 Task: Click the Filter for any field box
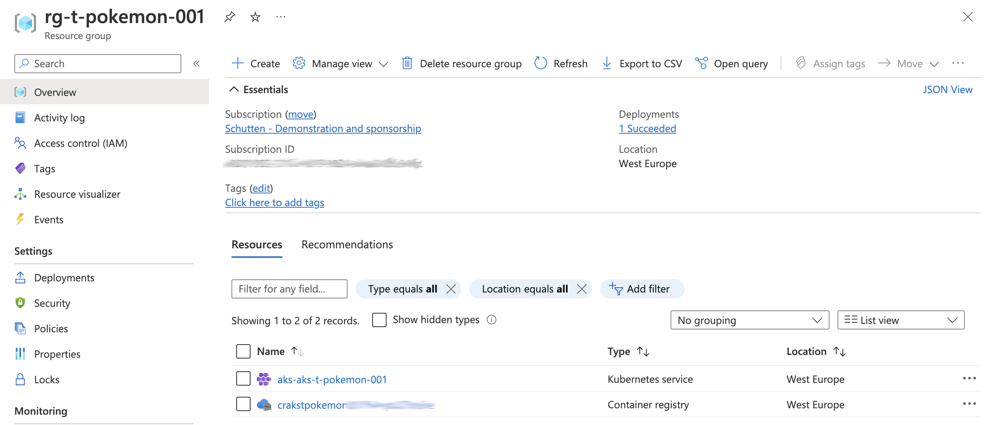pos(289,289)
